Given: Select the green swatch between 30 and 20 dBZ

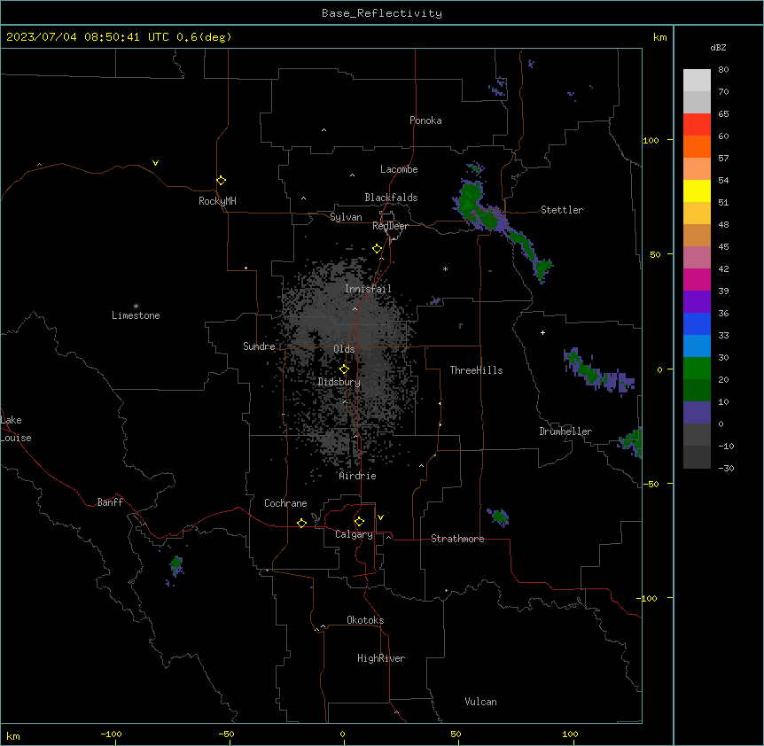Looking at the screenshot, I should click(x=697, y=369).
